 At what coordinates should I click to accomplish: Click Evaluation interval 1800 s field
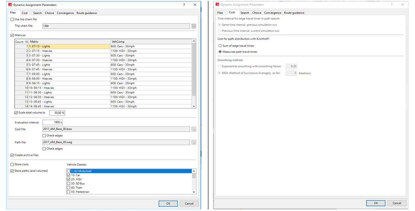[x=52, y=122]
